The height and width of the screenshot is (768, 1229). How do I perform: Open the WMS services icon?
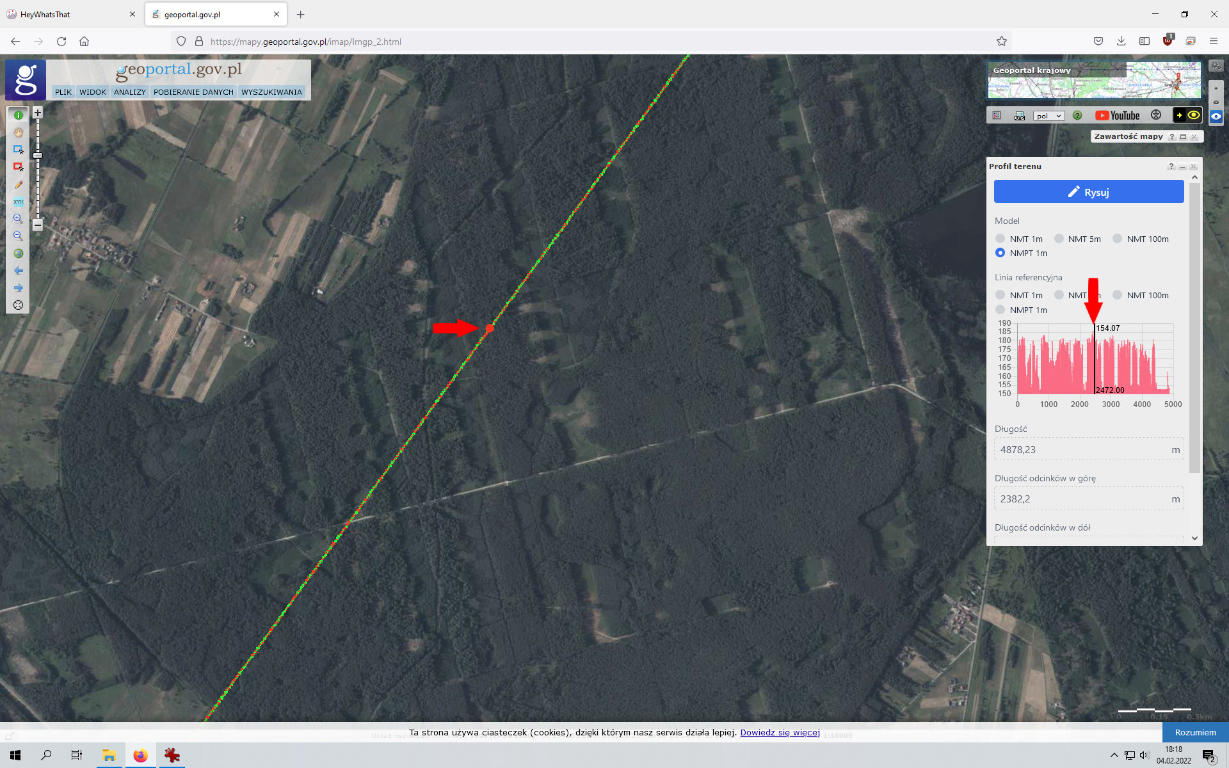(x=1020, y=116)
